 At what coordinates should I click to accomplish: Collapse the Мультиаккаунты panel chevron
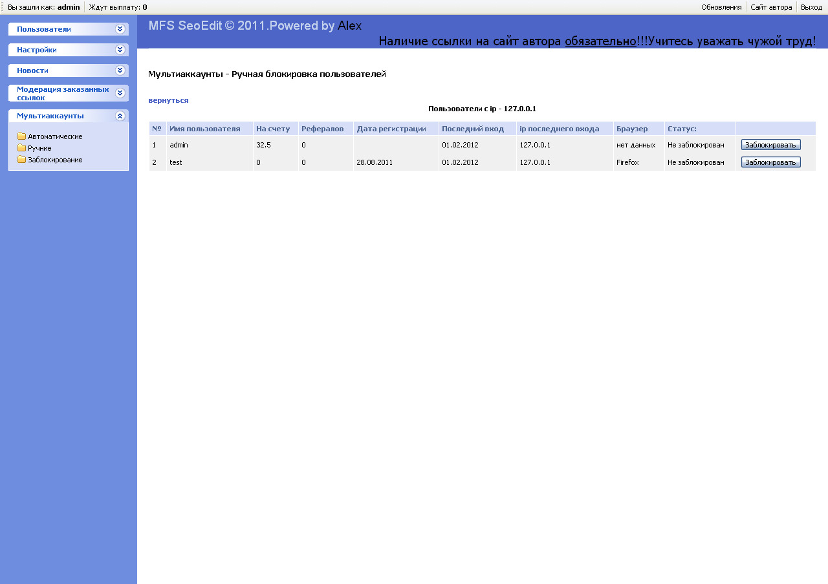pyautogui.click(x=120, y=116)
